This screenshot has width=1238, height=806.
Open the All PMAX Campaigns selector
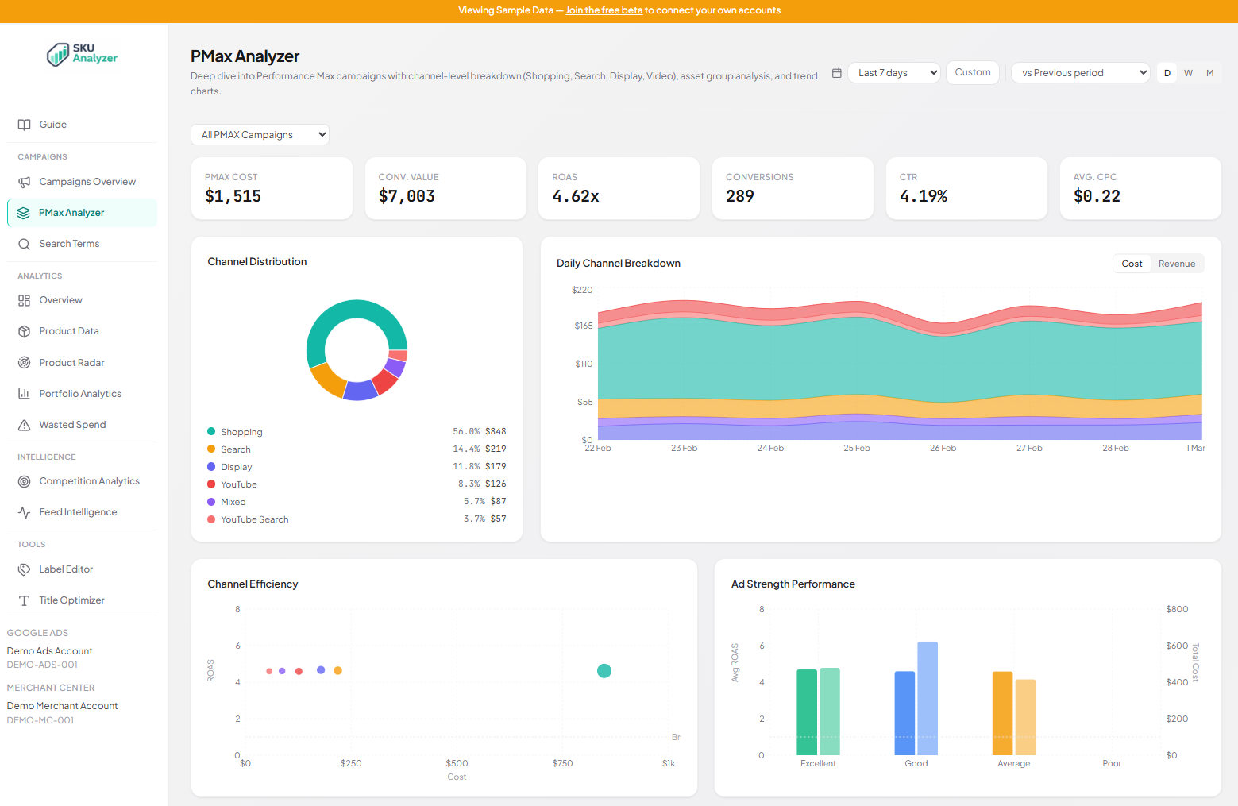click(260, 134)
